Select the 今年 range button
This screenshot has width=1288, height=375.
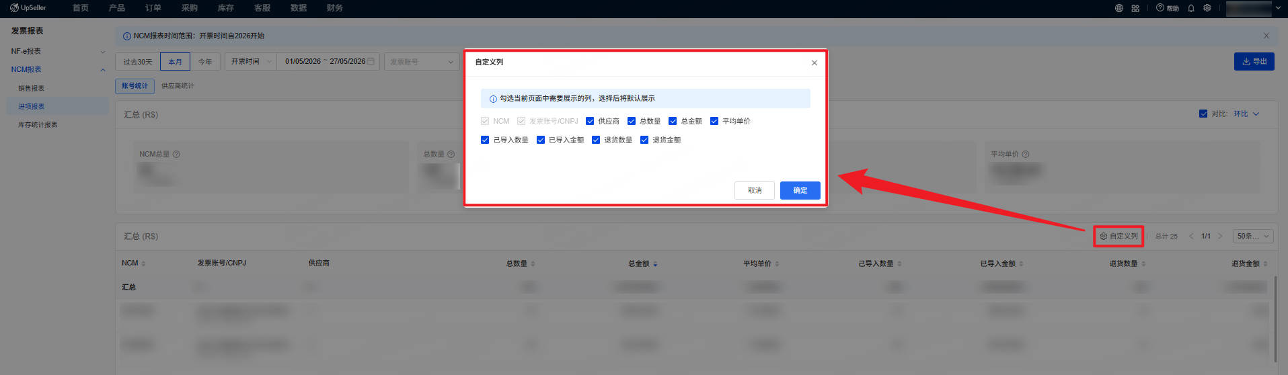coord(205,61)
